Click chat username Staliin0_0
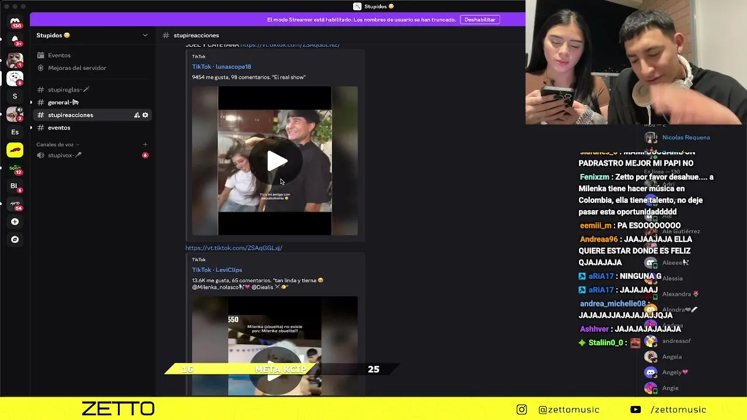The image size is (747, 420). click(x=606, y=343)
